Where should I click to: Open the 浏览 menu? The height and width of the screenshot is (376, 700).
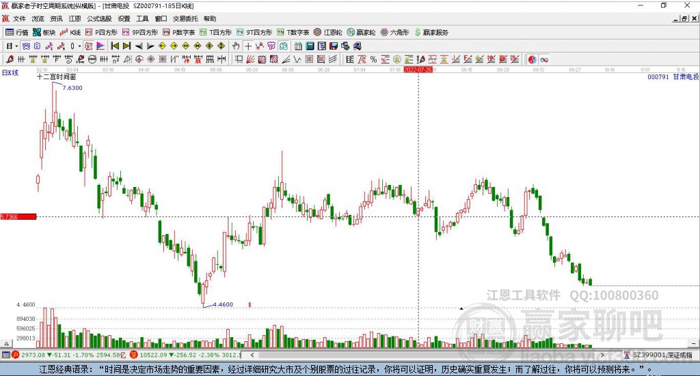[38, 18]
